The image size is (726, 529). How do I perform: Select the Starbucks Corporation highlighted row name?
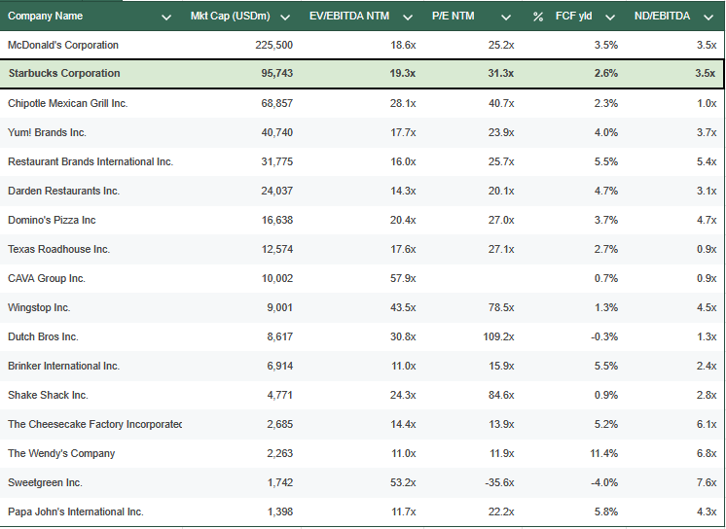tap(64, 73)
